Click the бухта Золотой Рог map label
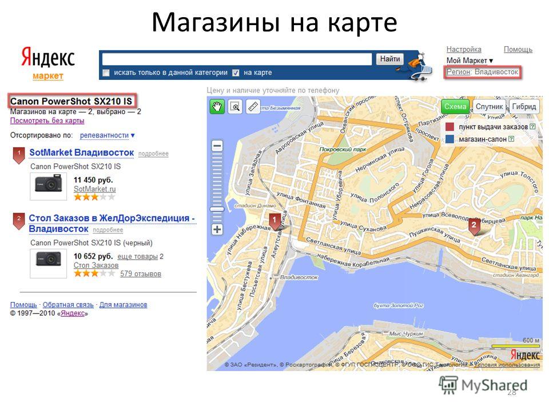 399,305
